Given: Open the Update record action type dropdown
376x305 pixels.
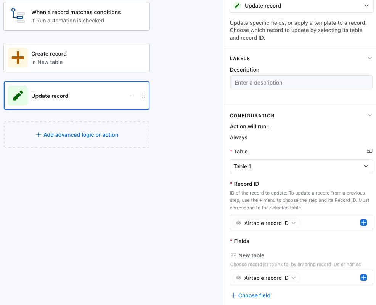Looking at the screenshot, I should click(x=301, y=6).
